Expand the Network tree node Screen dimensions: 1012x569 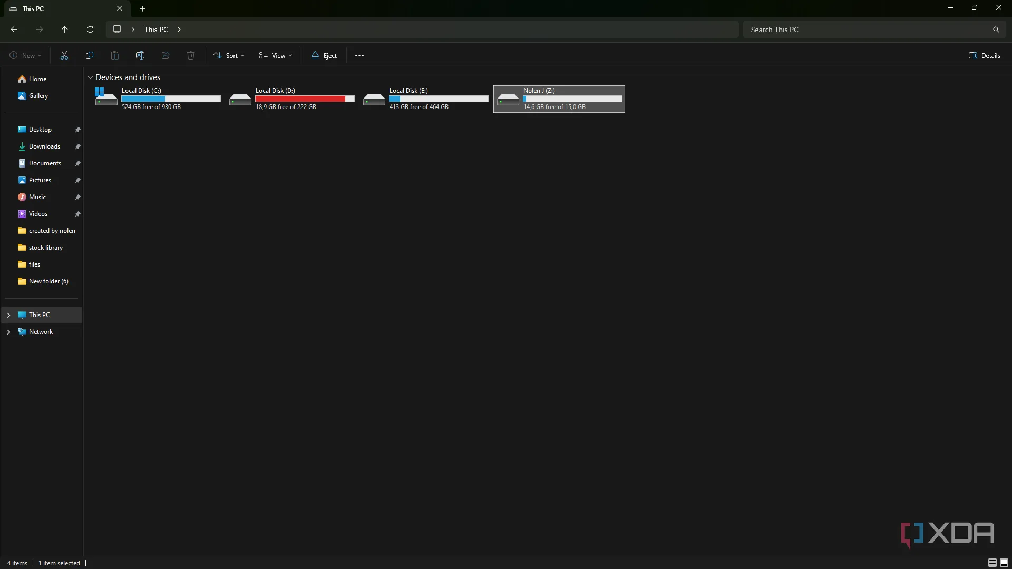(x=8, y=332)
